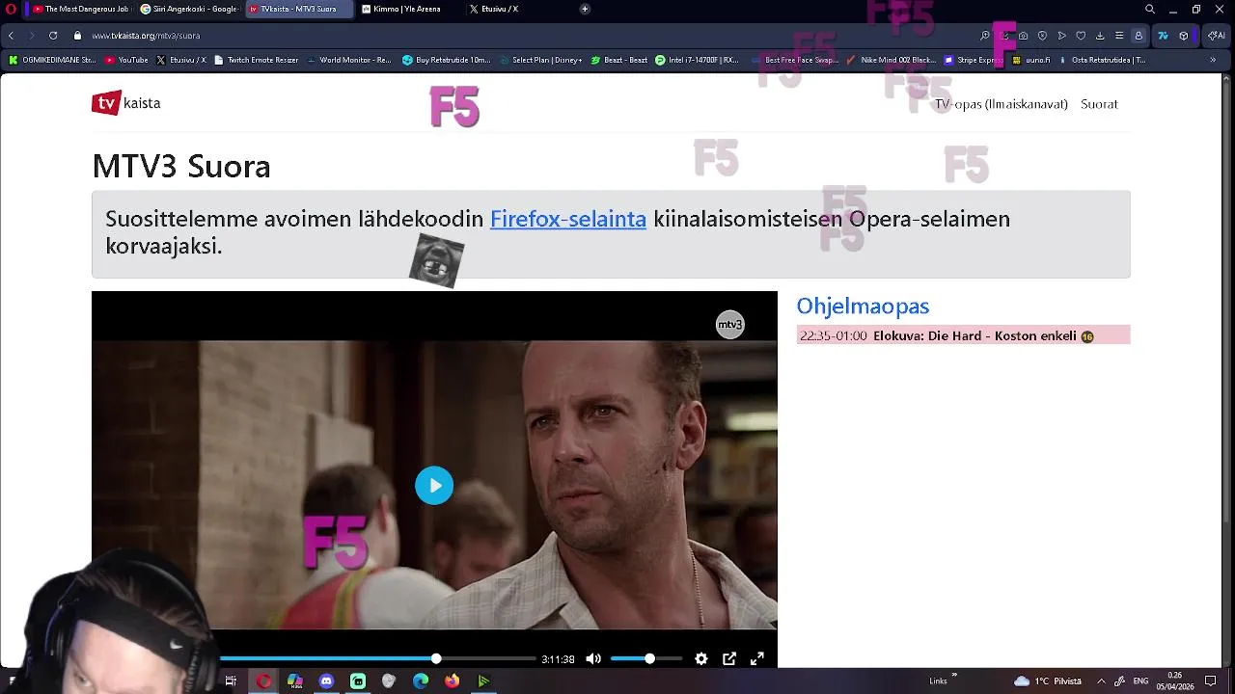The image size is (1235, 694).
Task: Open Microsoft Edge from the taskbar
Action: pyautogui.click(x=421, y=681)
